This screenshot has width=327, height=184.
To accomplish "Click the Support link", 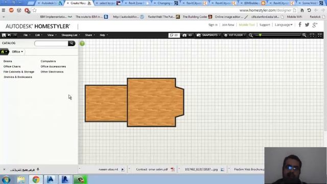I will (x=265, y=25).
